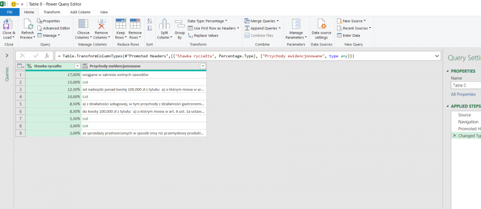The image size is (481, 209).
Task: Open the quick access toolbar customize arrow
Action: coord(22,5)
